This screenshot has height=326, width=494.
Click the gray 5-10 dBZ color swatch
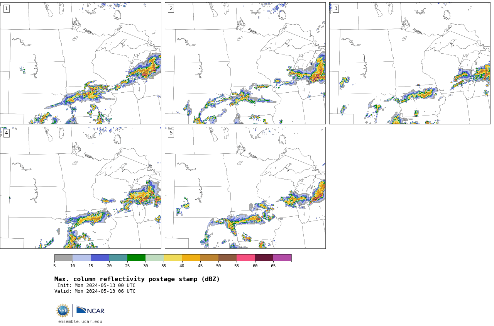[63, 258]
